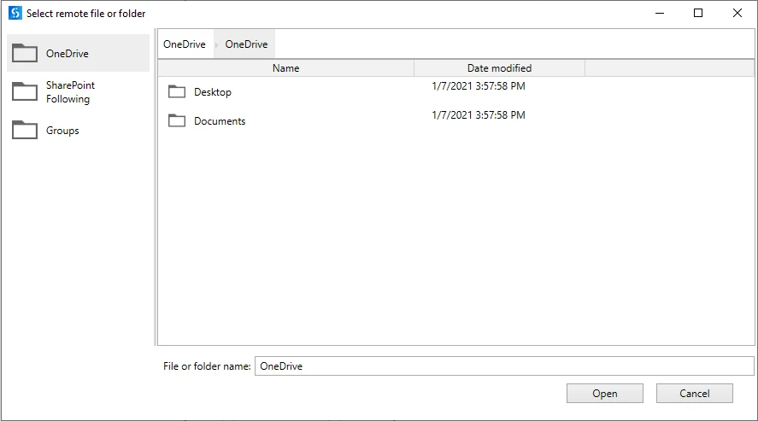Select the OneDrive folder icon in sidebar
The image size is (758, 421).
pyautogui.click(x=25, y=53)
